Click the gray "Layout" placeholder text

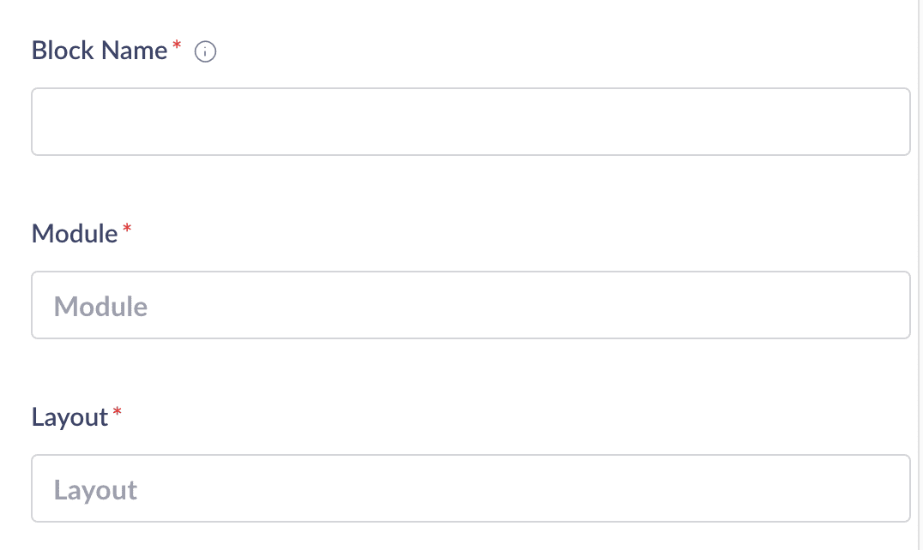click(x=95, y=490)
